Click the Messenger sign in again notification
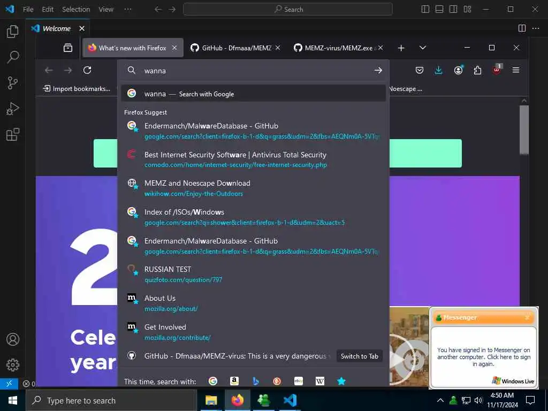Image resolution: width=548 pixels, height=411 pixels. (484, 357)
